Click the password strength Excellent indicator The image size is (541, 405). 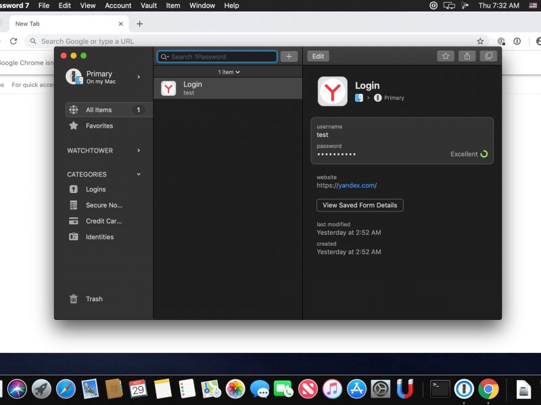(469, 154)
